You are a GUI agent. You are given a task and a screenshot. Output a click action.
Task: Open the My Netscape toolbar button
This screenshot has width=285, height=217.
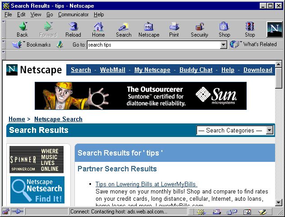[x=149, y=29]
